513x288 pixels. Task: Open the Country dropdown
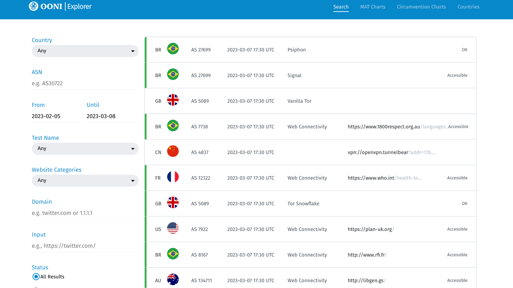[85, 51]
